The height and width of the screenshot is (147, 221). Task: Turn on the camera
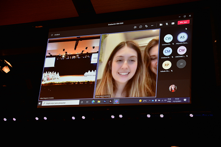point(161,25)
